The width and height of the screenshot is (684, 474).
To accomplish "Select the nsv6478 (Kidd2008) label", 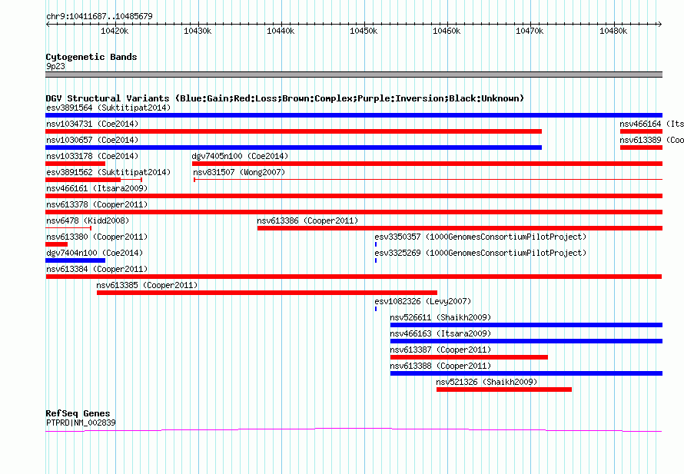I will [x=88, y=220].
